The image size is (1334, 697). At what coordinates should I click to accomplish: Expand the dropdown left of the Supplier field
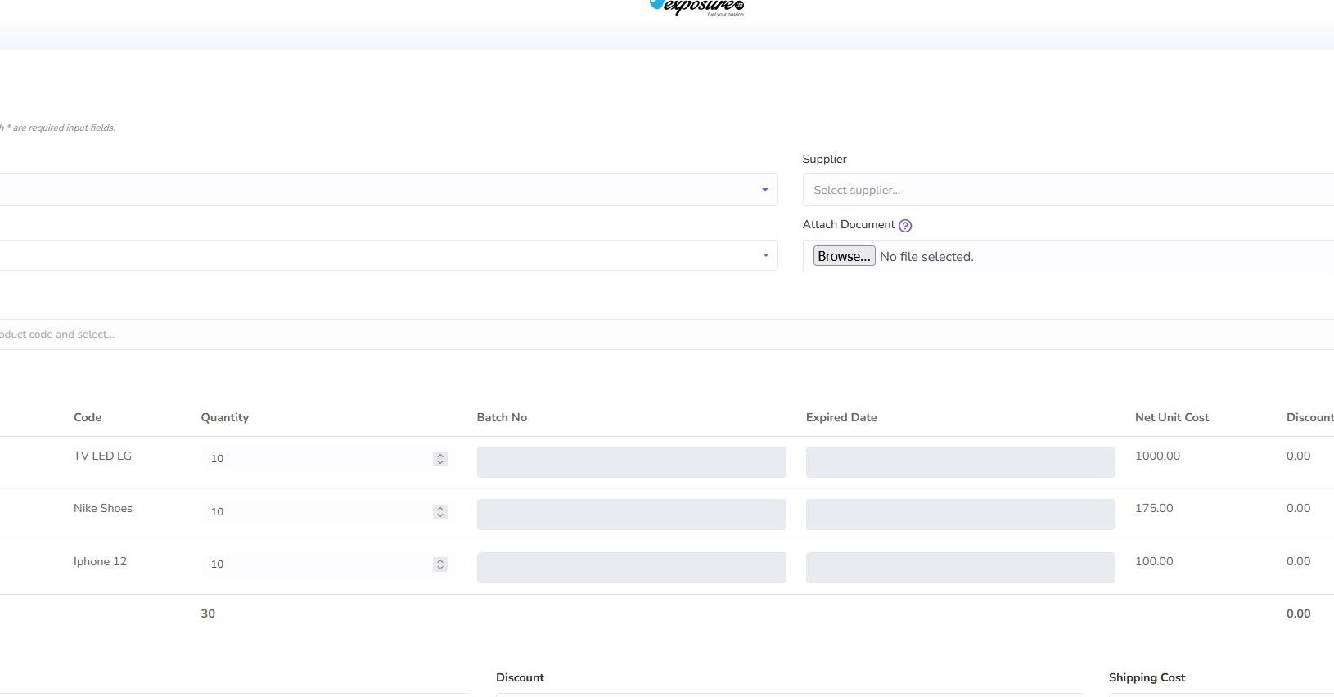coord(389,190)
